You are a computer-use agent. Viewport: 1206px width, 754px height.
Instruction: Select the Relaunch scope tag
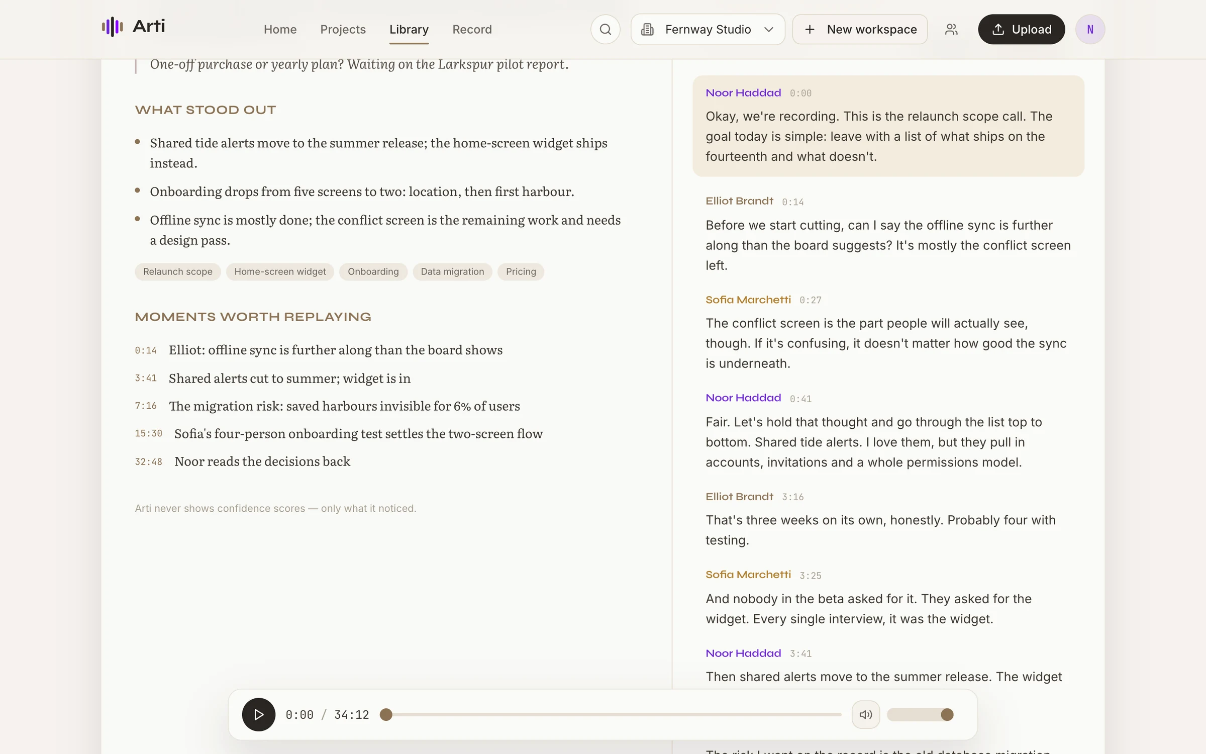(x=178, y=271)
